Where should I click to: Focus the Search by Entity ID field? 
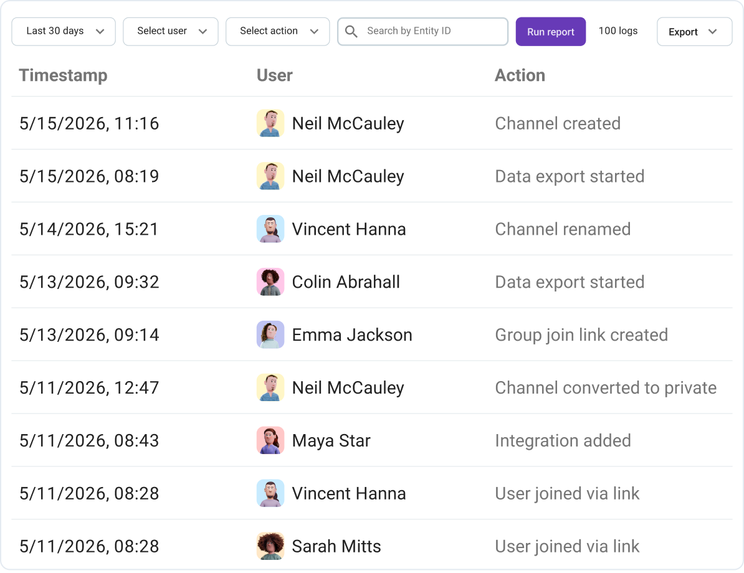tap(422, 32)
